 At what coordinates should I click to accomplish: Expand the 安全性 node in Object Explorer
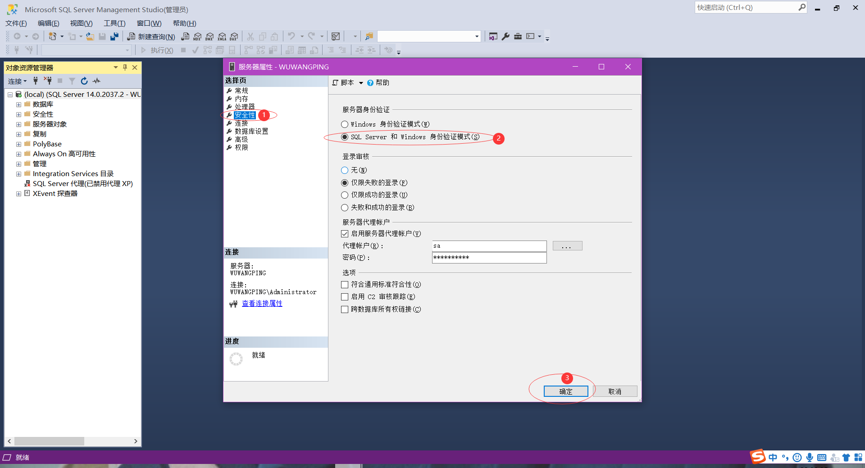click(18, 114)
